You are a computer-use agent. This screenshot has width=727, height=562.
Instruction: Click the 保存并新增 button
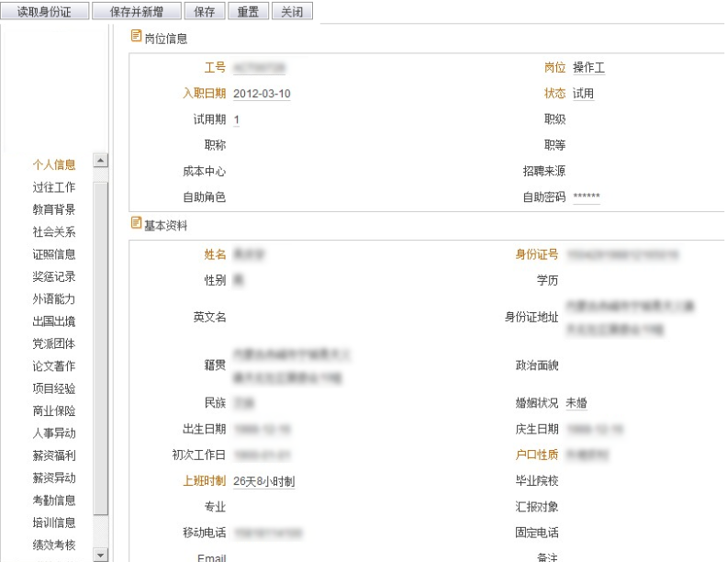(135, 12)
